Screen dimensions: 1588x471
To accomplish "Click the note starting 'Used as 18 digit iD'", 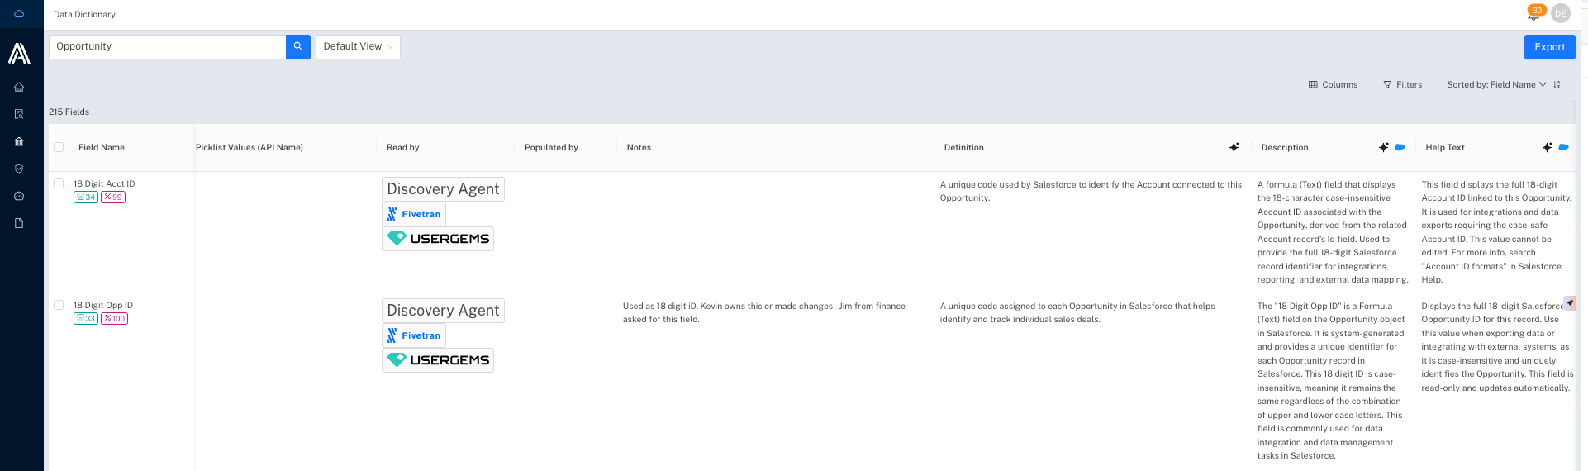I will tap(764, 312).
